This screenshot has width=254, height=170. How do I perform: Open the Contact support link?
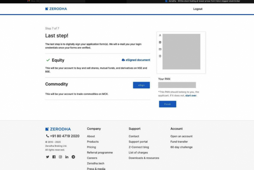point(134,136)
